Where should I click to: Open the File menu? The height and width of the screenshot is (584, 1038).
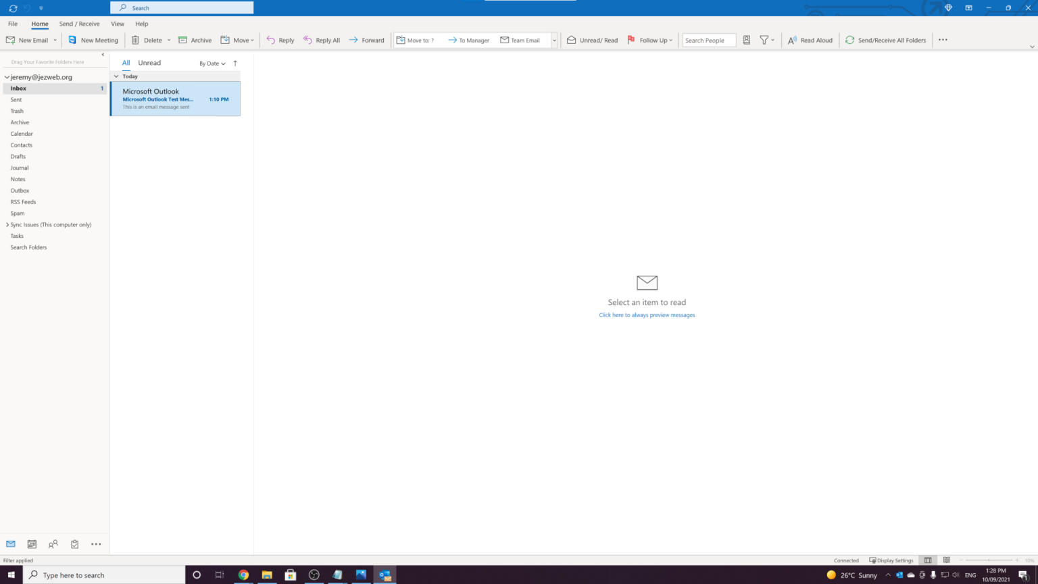13,24
